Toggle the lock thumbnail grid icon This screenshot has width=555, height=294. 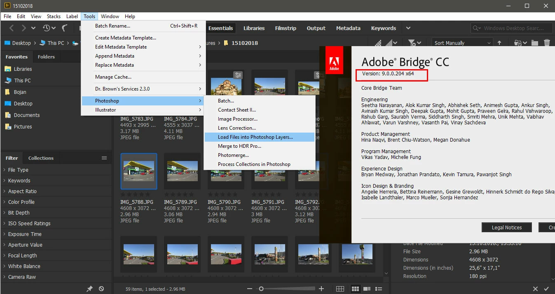point(340,289)
